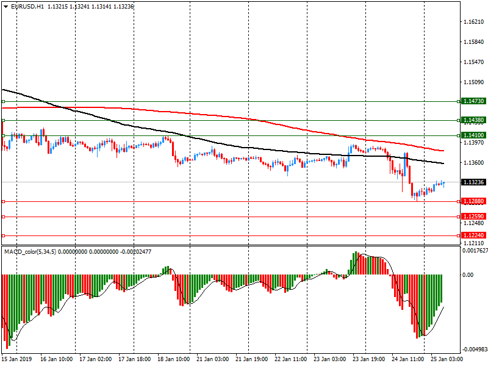Click price scale value 1.15090
The height and width of the screenshot is (366, 488).
[474, 82]
